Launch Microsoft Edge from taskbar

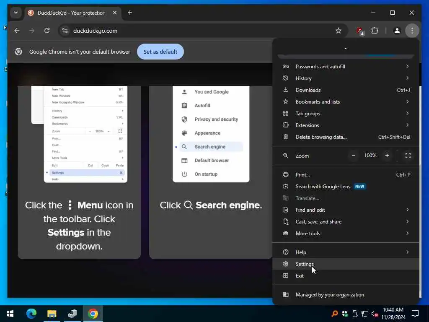point(31,314)
